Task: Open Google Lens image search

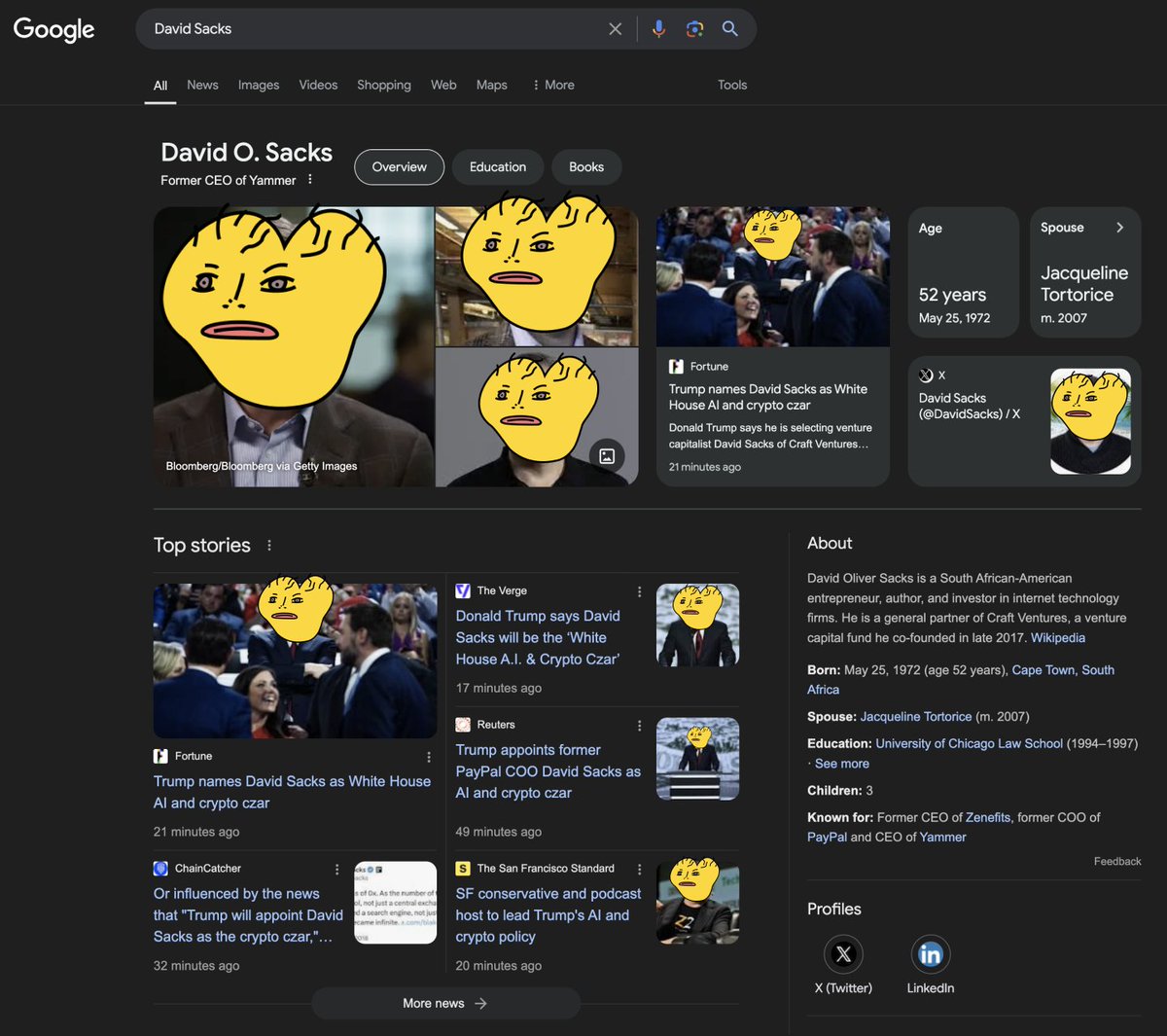Action: tap(694, 28)
